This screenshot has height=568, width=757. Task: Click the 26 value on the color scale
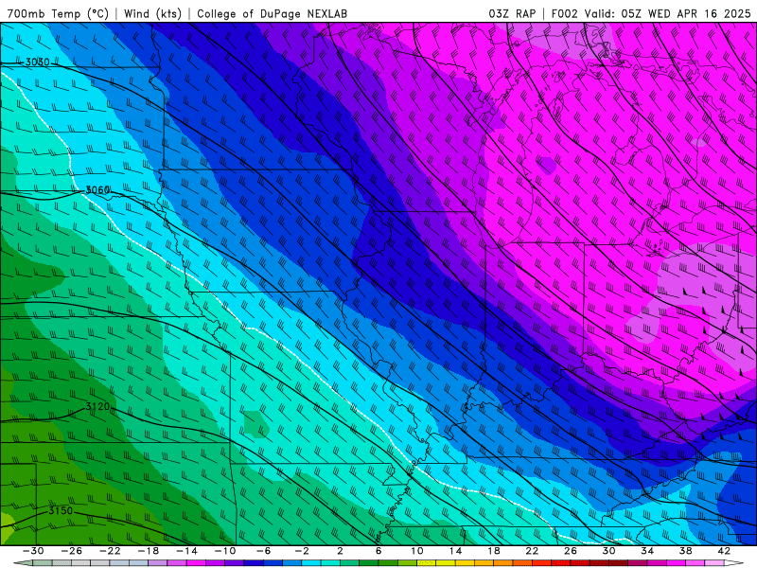[571, 551]
